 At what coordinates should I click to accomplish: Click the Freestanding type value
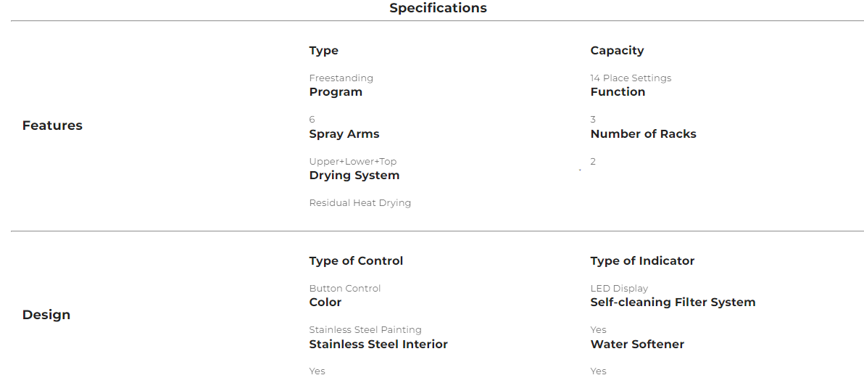[341, 78]
